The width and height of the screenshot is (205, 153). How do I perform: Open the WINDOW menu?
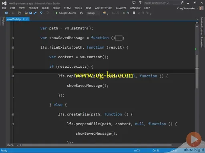[135, 8]
